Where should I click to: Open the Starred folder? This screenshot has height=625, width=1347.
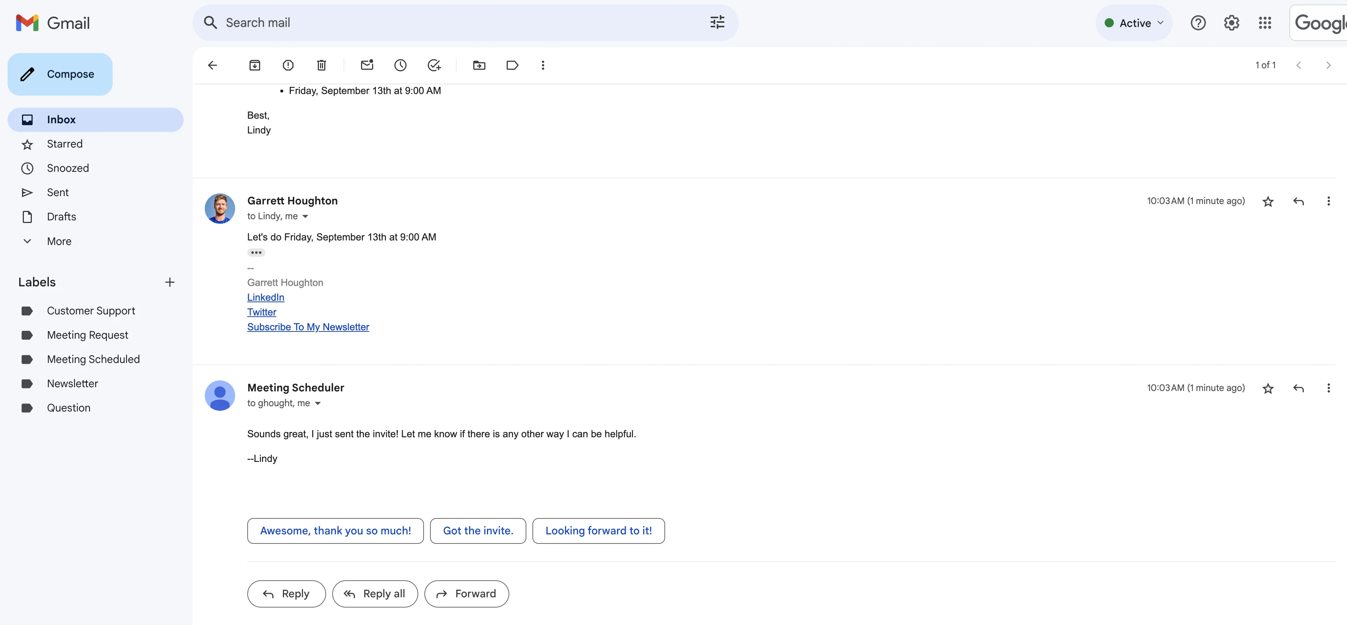[x=64, y=144]
